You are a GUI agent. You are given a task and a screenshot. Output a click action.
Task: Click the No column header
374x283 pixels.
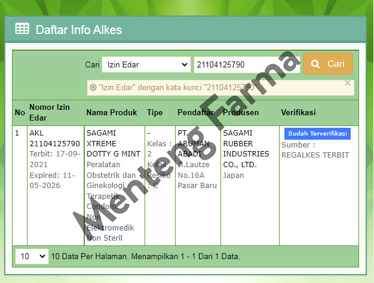(20, 112)
